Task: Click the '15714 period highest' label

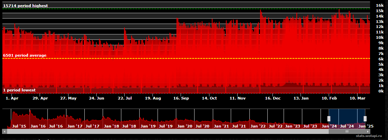Action: click(25, 6)
